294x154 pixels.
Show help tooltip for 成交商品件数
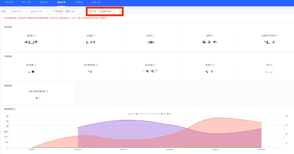[97, 65]
